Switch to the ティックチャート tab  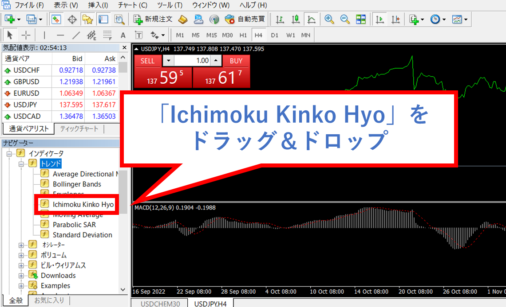pos(79,129)
